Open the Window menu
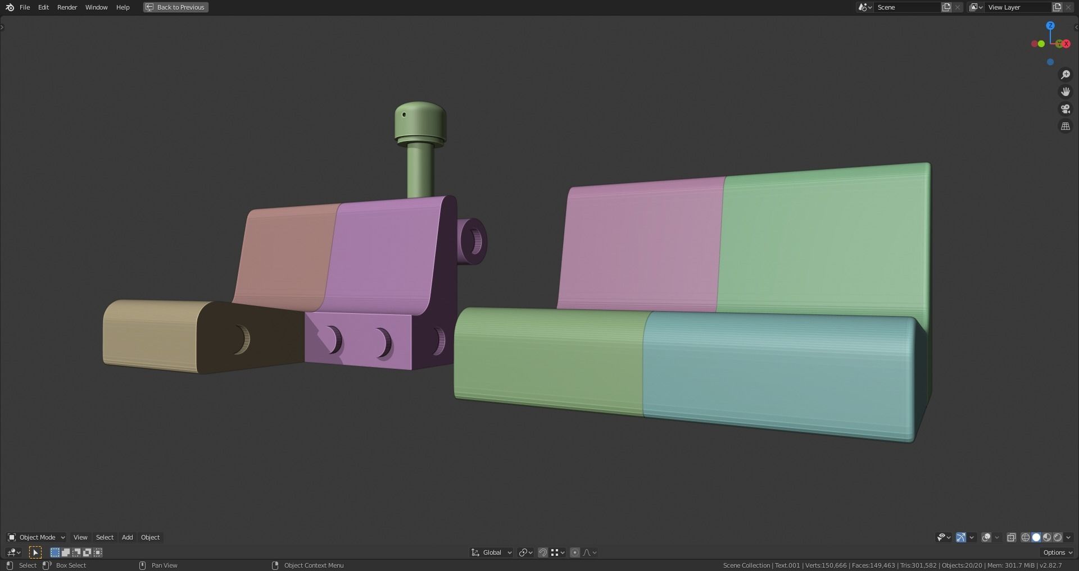This screenshot has height=571, width=1079. tap(97, 7)
